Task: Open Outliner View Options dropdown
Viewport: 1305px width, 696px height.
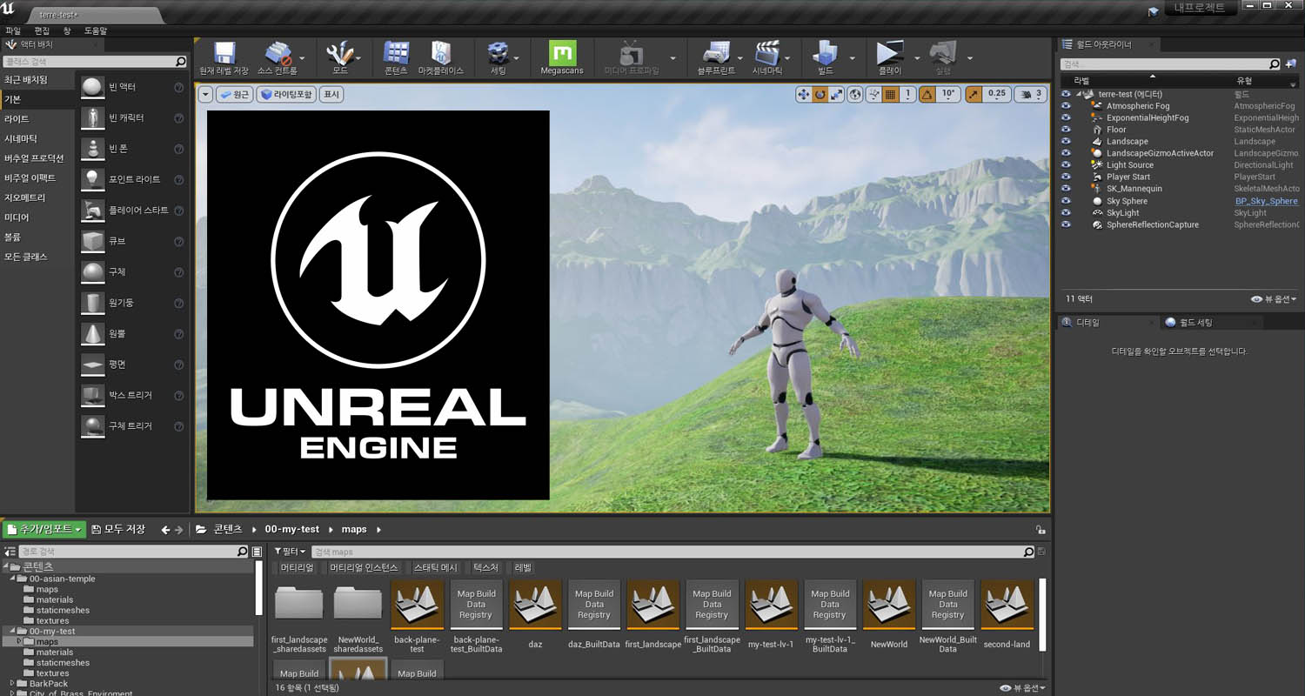Action: (x=1274, y=299)
